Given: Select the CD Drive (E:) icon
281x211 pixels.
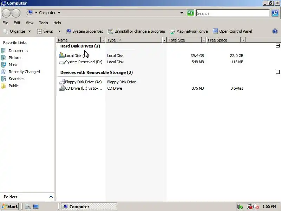Looking at the screenshot, I should [62, 88].
